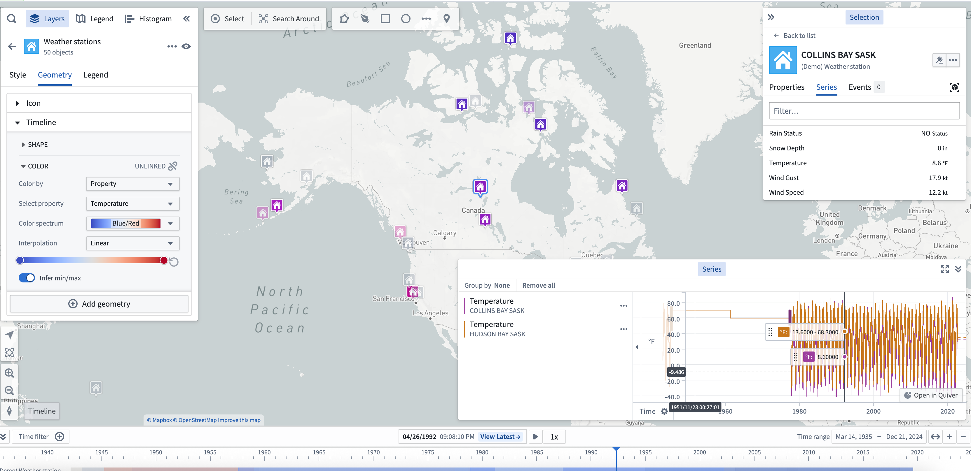
Task: Activate the Search Around tool
Action: [x=289, y=18]
